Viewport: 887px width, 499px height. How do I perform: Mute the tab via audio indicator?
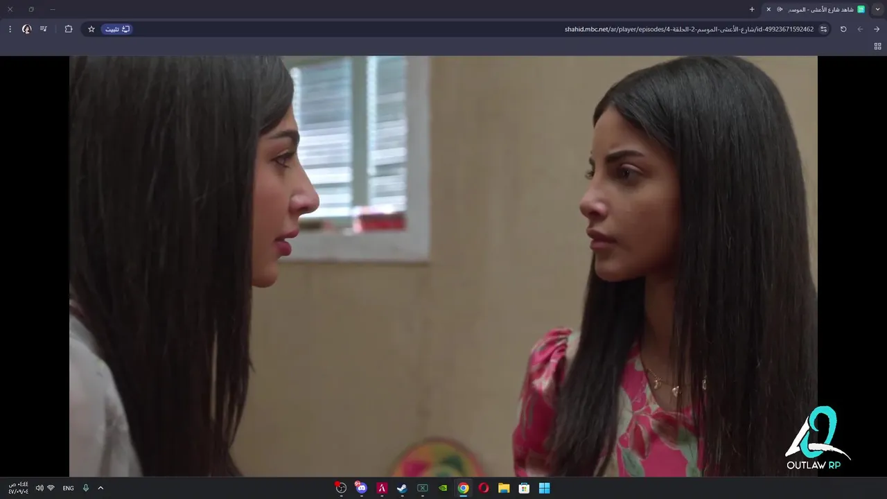tap(780, 9)
